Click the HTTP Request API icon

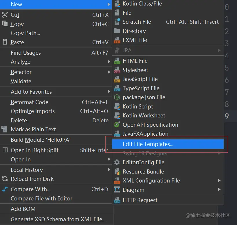[x=117, y=200]
